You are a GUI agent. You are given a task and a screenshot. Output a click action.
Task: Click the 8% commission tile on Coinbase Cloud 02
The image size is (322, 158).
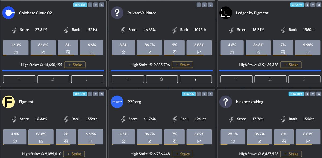(x=68, y=48)
